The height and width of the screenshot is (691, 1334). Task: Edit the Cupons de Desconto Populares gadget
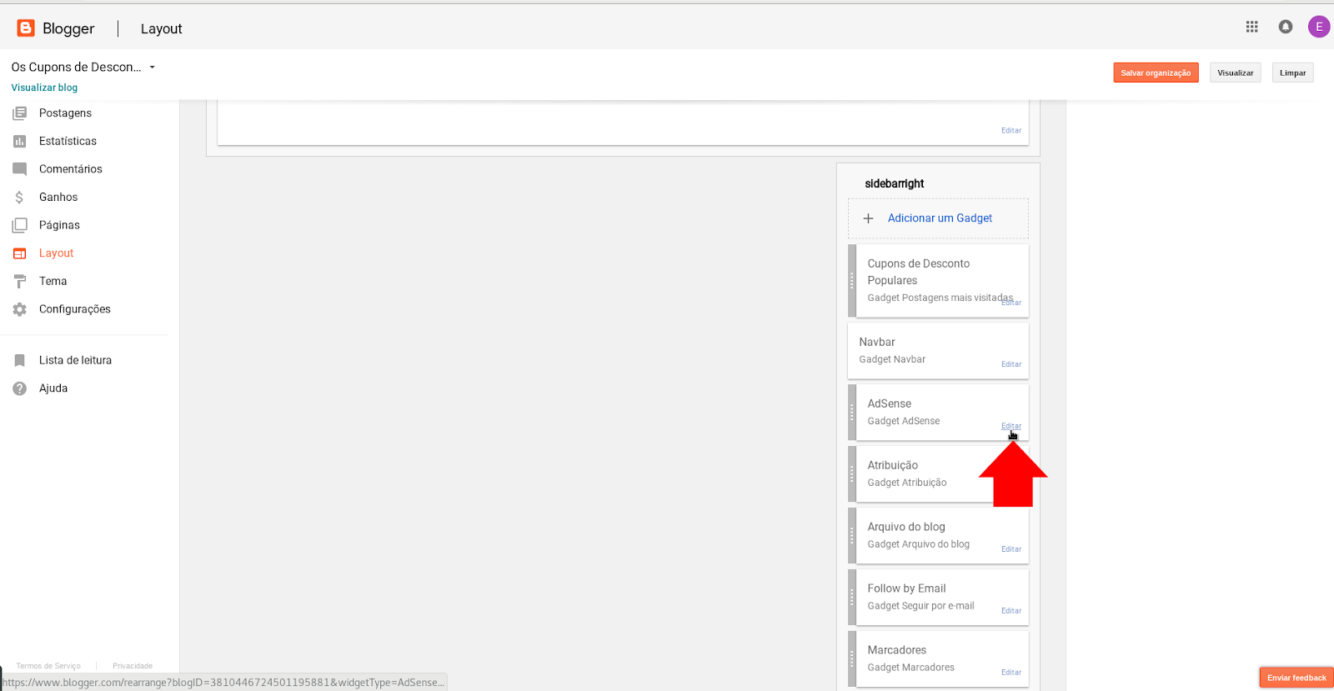point(1011,303)
